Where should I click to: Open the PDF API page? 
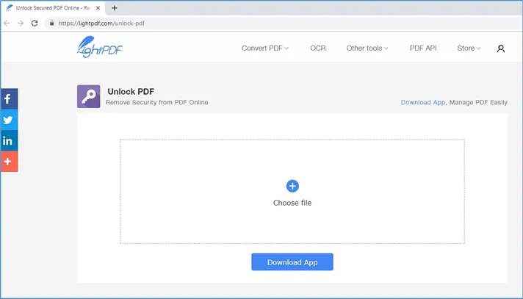pyautogui.click(x=423, y=48)
